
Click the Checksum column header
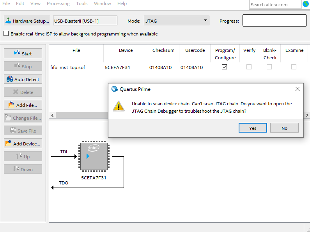163,53
